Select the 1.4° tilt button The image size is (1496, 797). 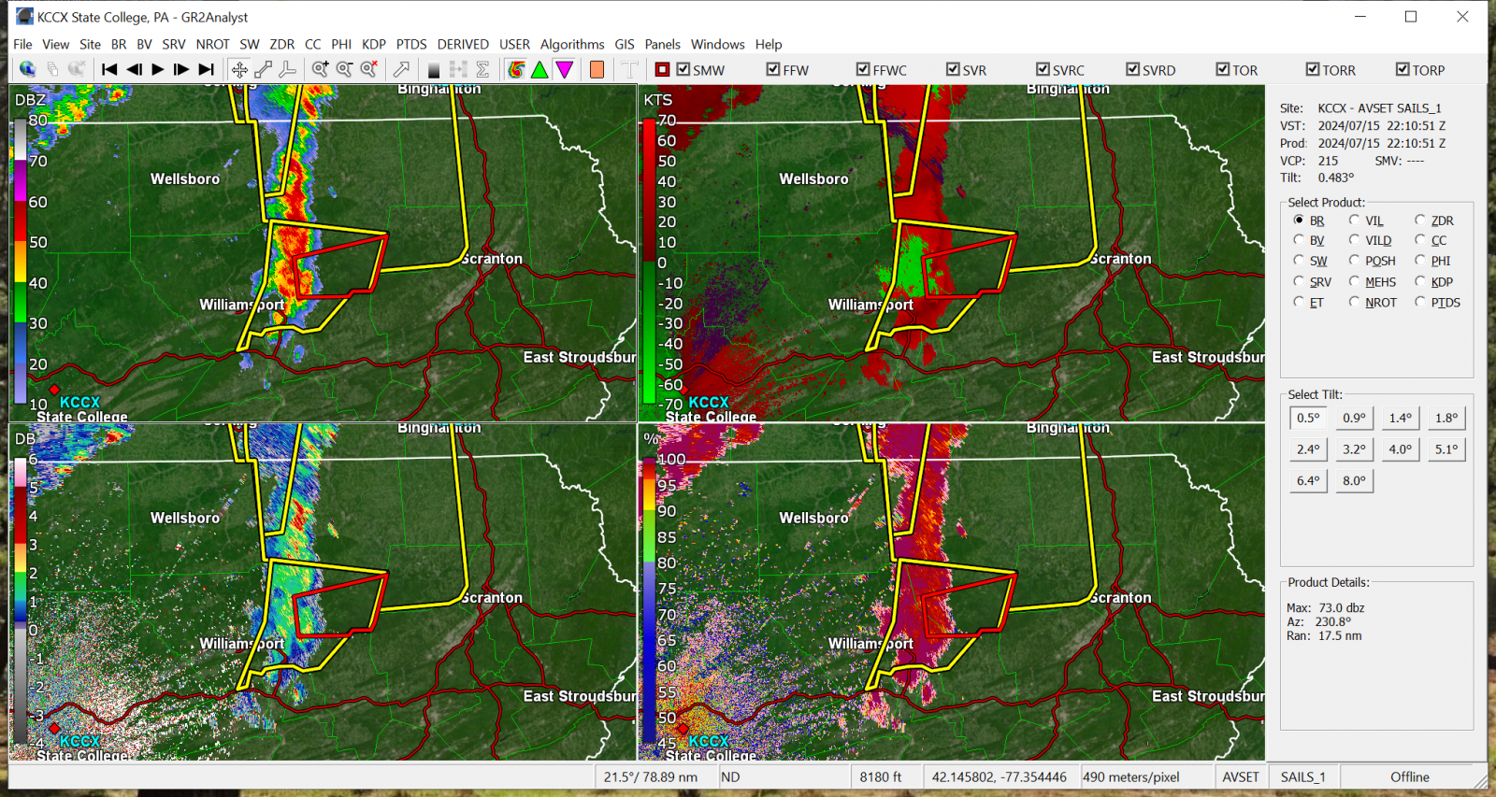tap(1400, 418)
